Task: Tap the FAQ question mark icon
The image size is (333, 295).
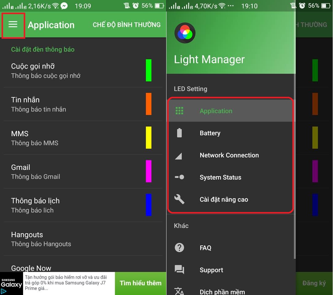Action: tap(179, 247)
